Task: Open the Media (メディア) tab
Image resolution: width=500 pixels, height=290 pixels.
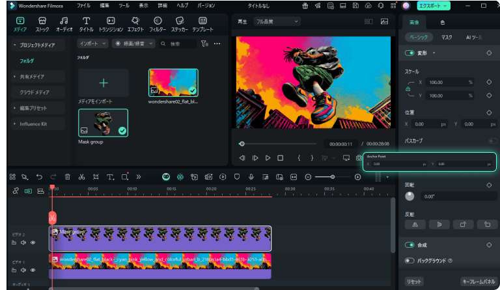Action: [x=20, y=25]
